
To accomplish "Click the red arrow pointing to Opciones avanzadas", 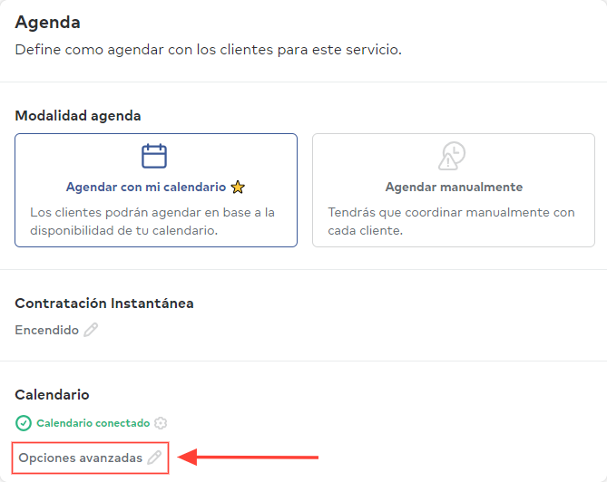I will click(248, 458).
